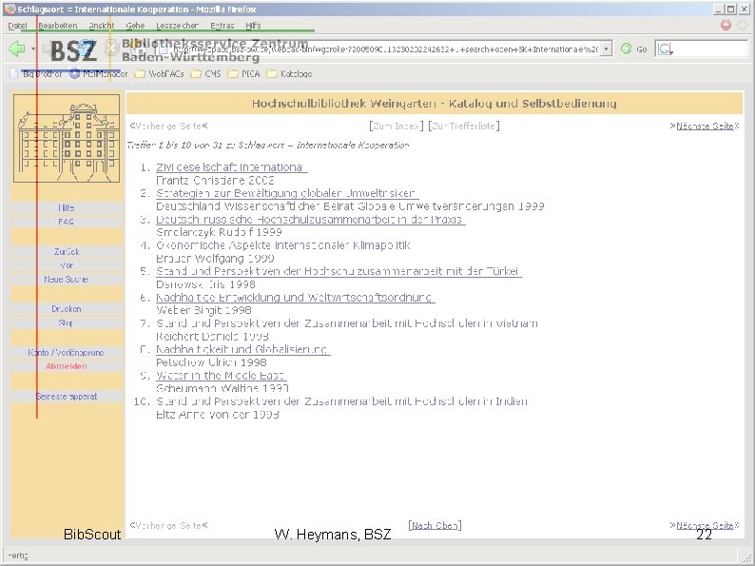Open result Water in the Middle East
Viewport: 755px width, 566px height.
click(x=221, y=375)
